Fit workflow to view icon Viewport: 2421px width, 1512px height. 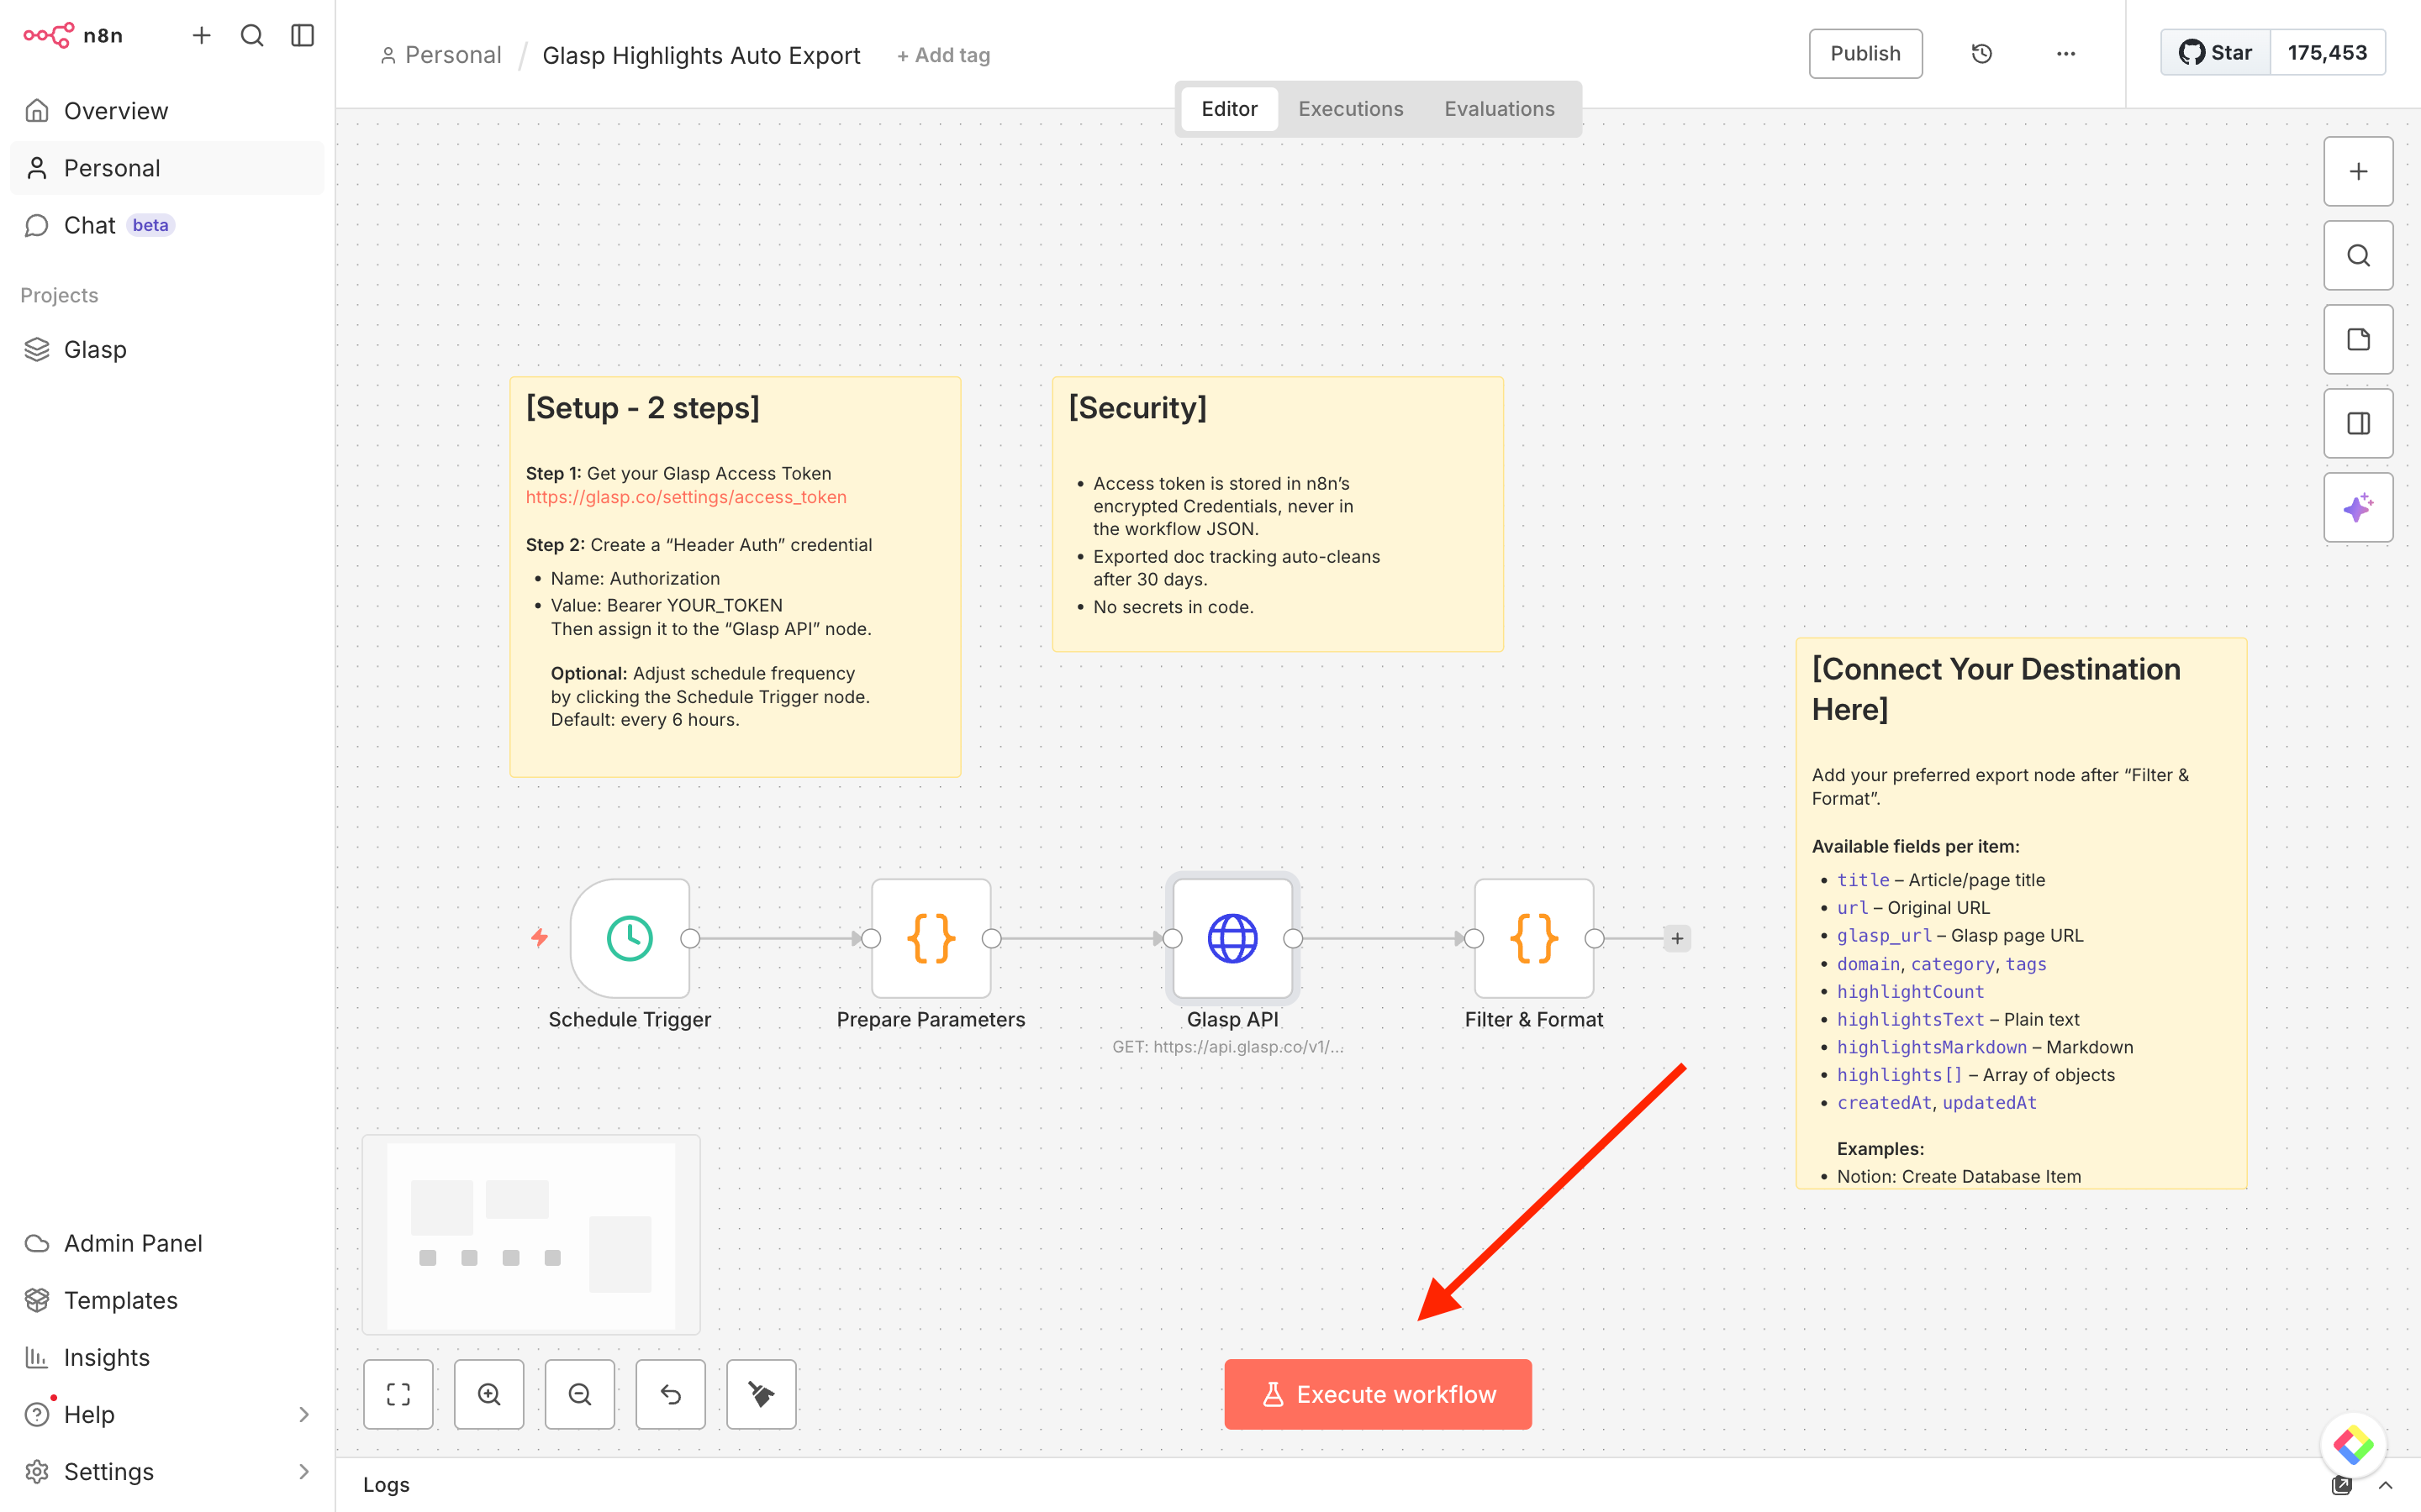point(398,1394)
